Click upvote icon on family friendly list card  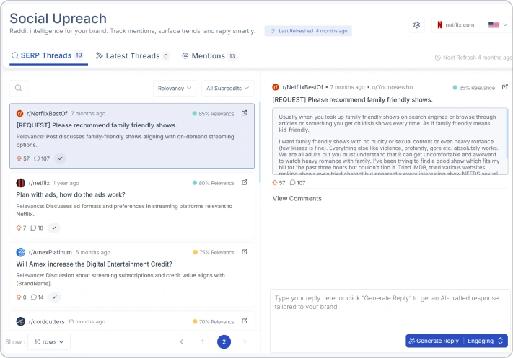19,158
